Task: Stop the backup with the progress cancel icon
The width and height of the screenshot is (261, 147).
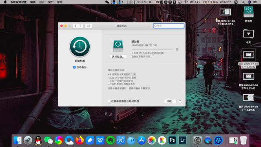Action: [177, 49]
